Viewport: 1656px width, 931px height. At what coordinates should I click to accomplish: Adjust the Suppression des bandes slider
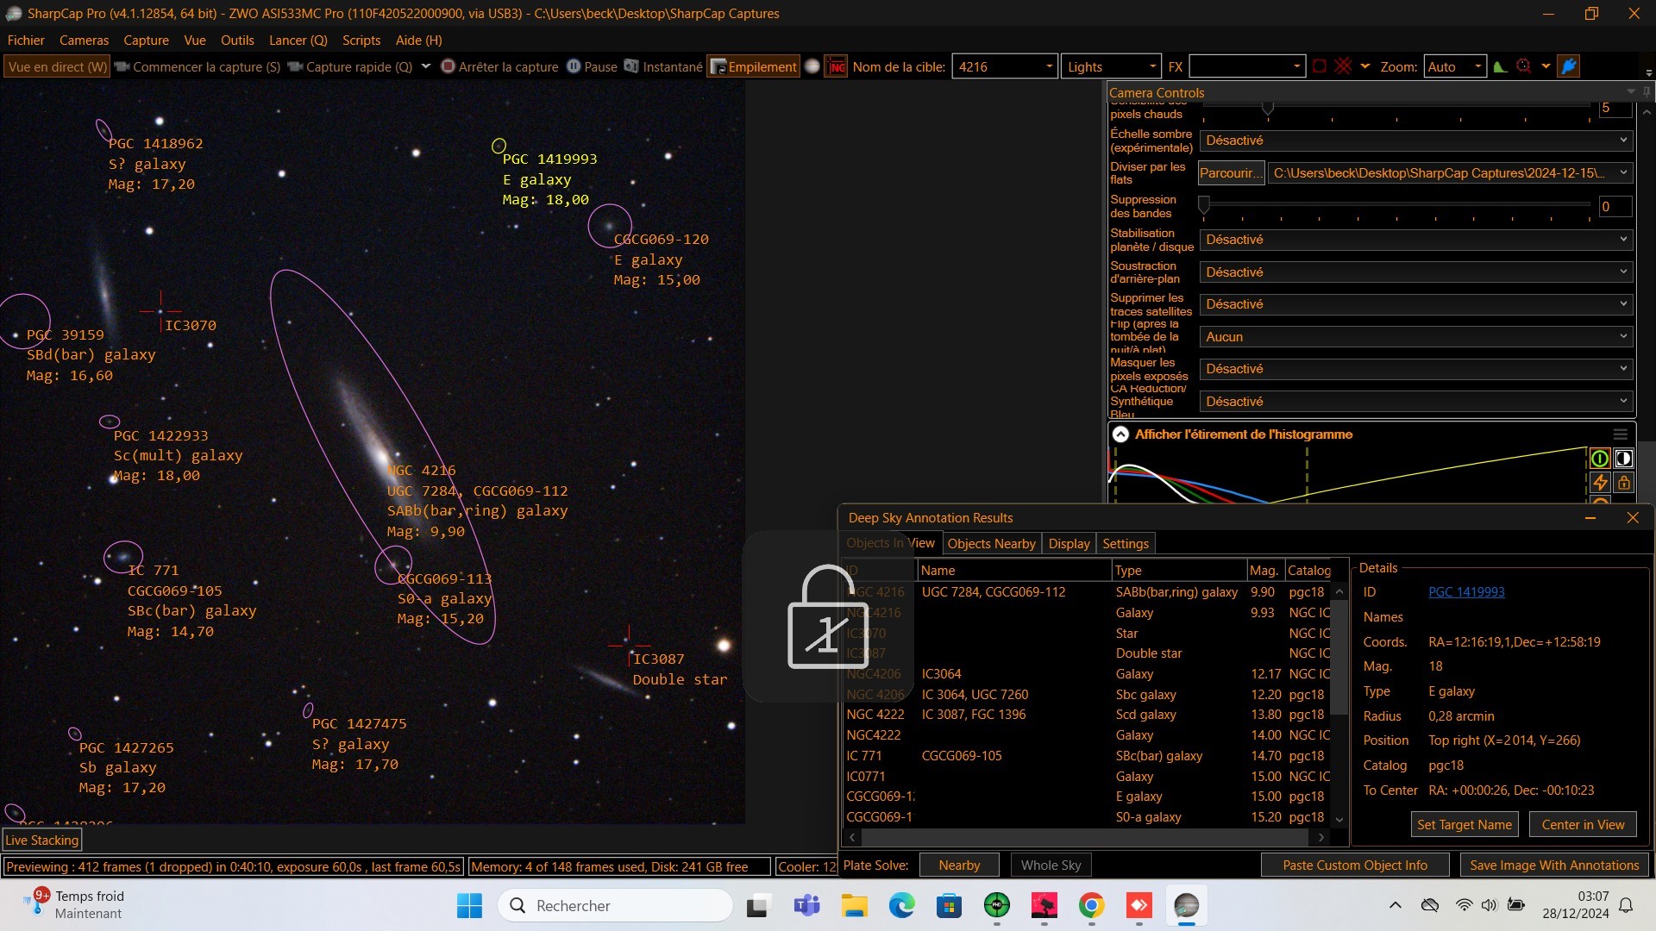[1204, 205]
